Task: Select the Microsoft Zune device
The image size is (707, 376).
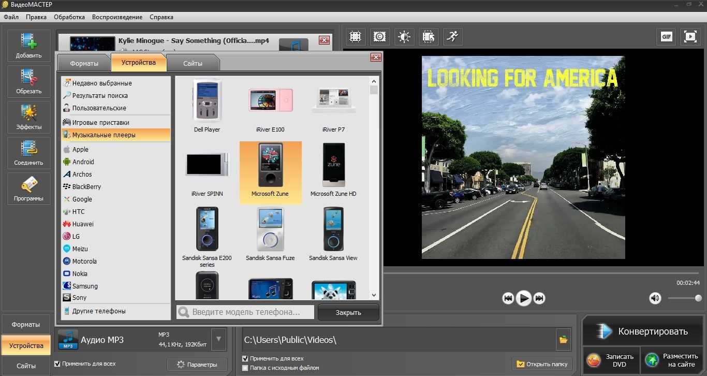Action: (270, 172)
